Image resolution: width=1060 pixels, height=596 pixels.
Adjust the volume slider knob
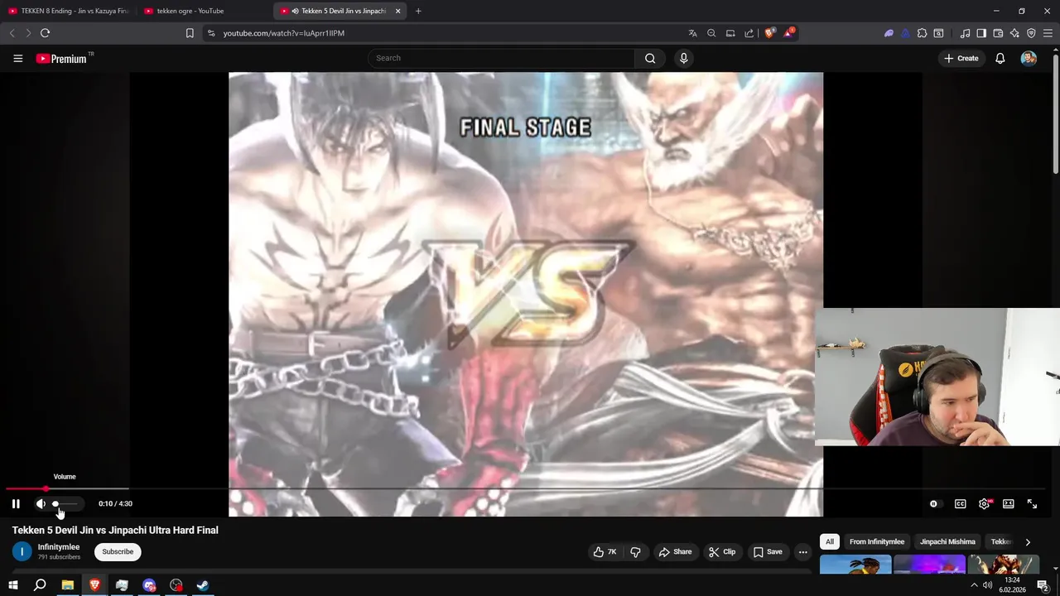coord(55,503)
